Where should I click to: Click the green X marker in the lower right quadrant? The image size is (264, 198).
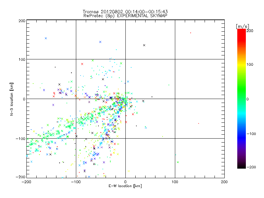tap(178, 162)
